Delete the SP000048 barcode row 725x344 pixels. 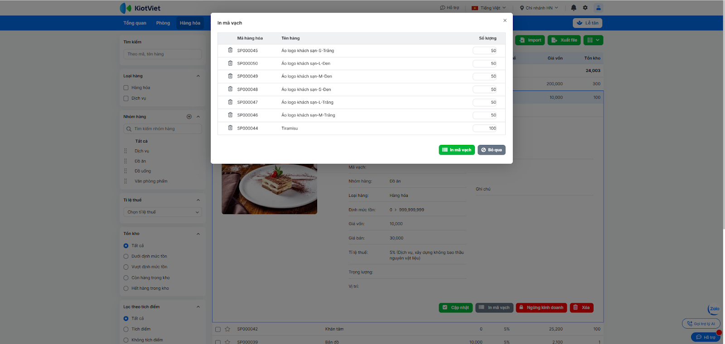click(x=230, y=89)
